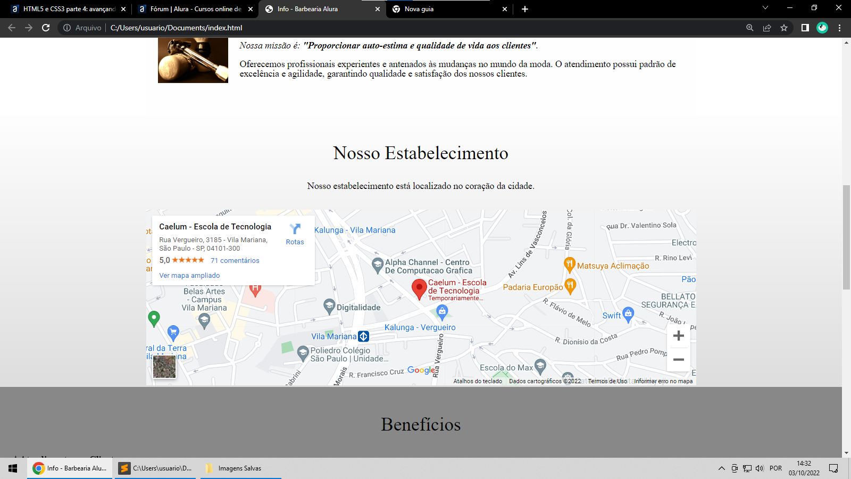Open Imagens Salvas folder in taskbar
851x479 pixels.
coord(241,468)
